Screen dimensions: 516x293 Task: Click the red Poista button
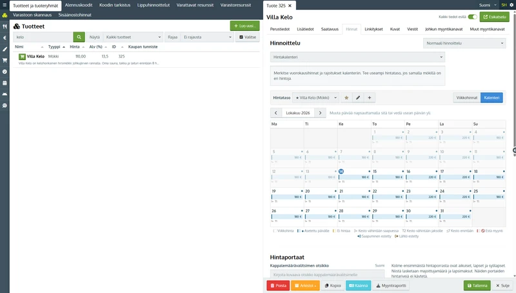point(278,286)
